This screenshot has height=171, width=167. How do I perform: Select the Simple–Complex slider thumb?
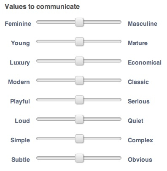tap(79, 138)
